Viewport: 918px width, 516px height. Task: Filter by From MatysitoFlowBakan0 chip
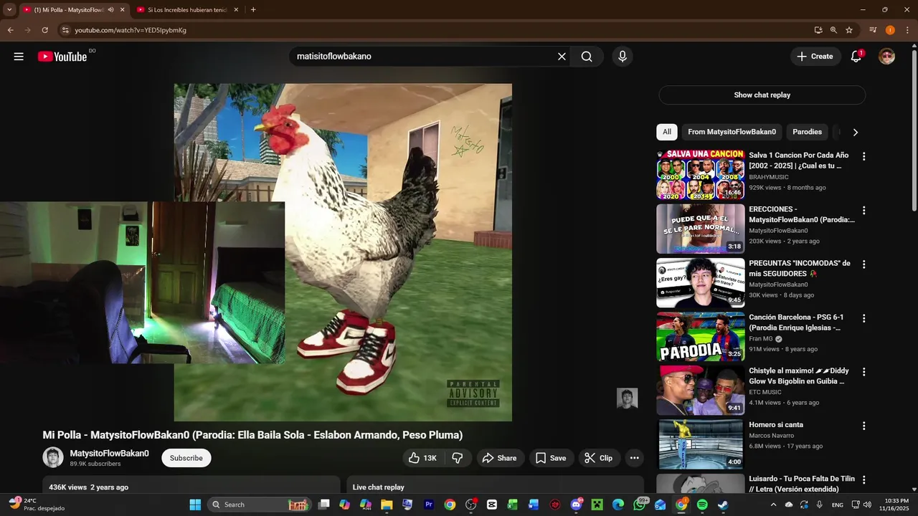(x=732, y=132)
